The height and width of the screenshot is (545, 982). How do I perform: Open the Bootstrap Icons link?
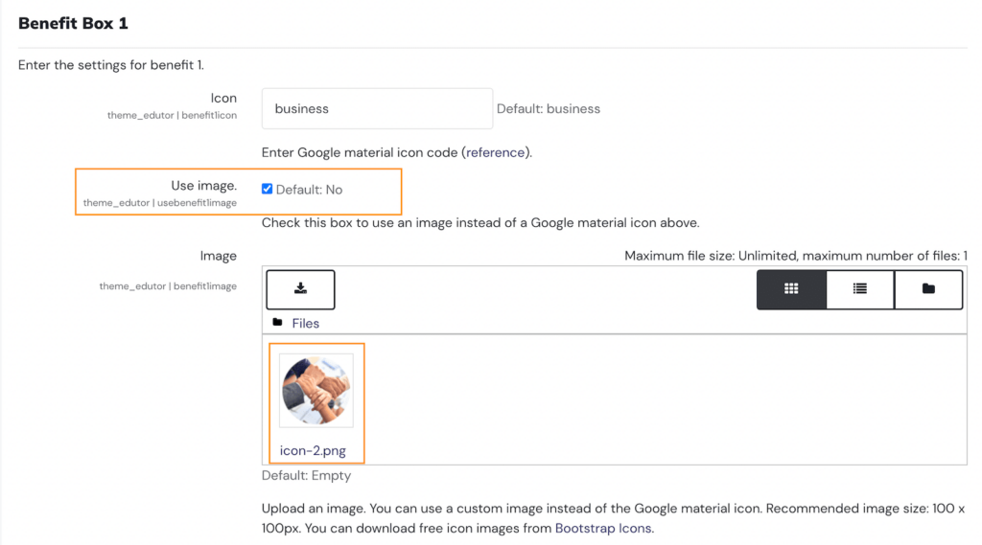[x=603, y=528]
